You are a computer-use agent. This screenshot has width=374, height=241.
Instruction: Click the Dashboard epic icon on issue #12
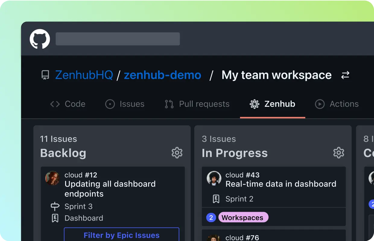tap(55, 218)
